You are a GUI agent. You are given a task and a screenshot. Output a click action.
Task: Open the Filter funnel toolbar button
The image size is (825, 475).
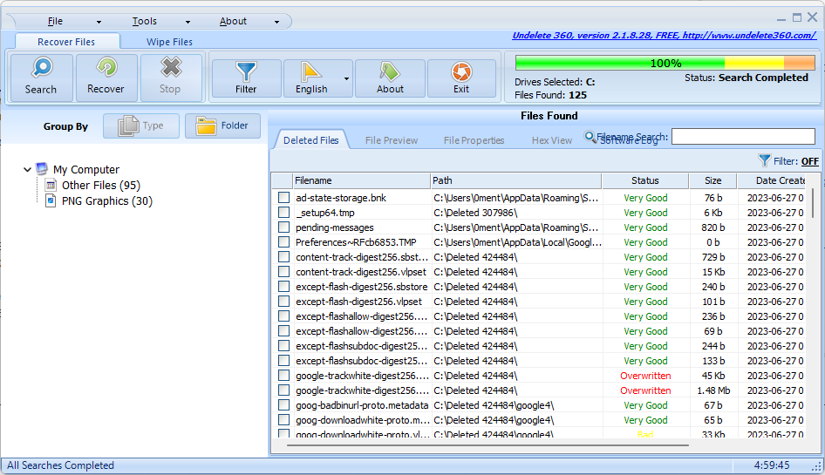(246, 78)
